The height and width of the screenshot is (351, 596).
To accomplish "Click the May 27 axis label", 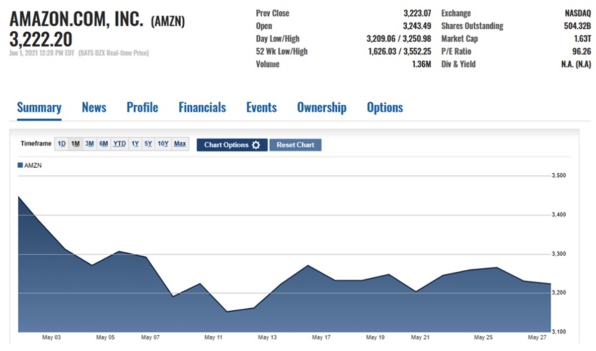I will tap(537, 338).
